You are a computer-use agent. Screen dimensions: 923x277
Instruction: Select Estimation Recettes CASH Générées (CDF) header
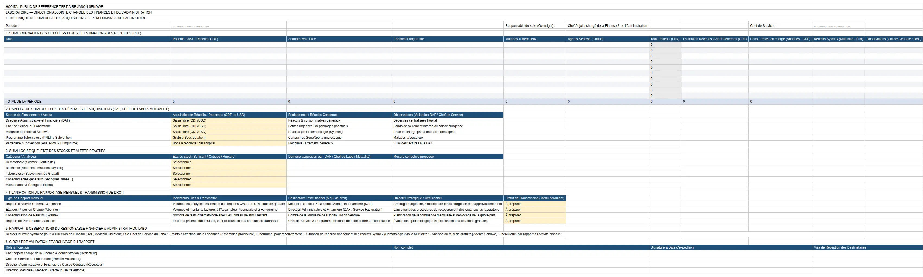coord(715,39)
